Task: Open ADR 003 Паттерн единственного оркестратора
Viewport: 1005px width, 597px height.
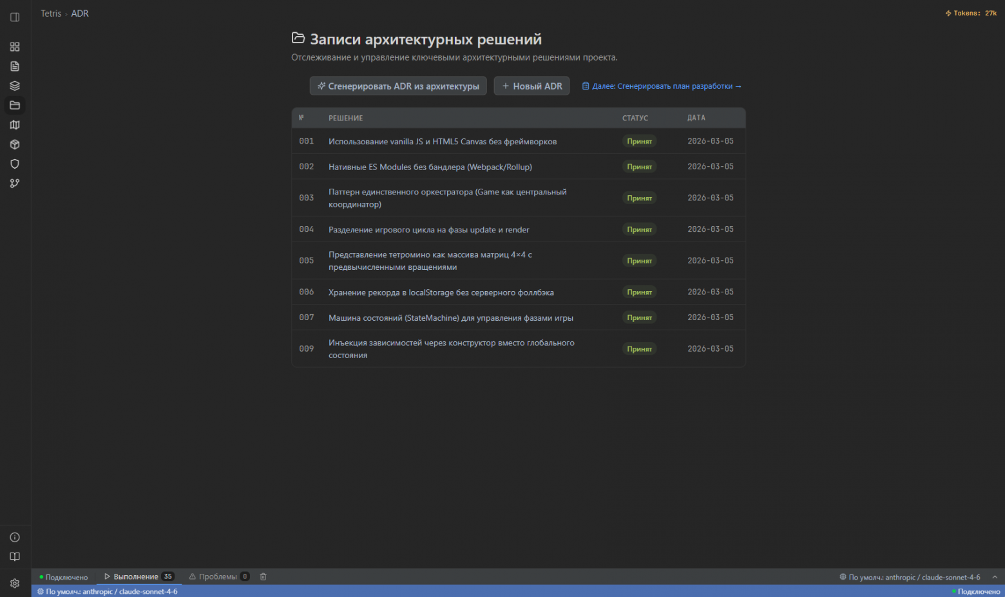Action: click(x=519, y=198)
